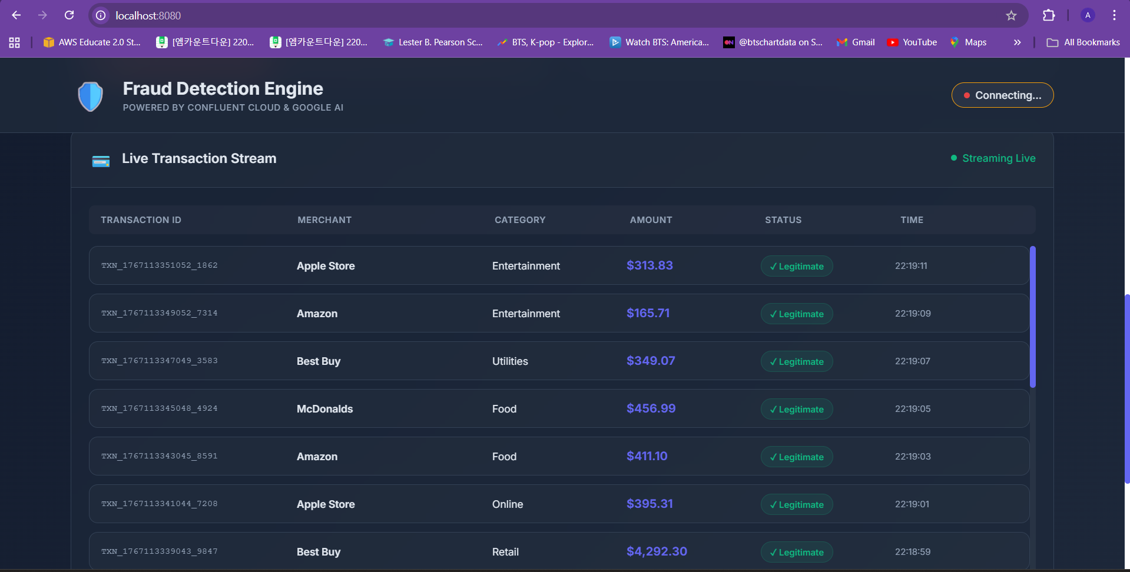Click the Amount column header
The width and height of the screenshot is (1130, 572).
pyautogui.click(x=651, y=220)
